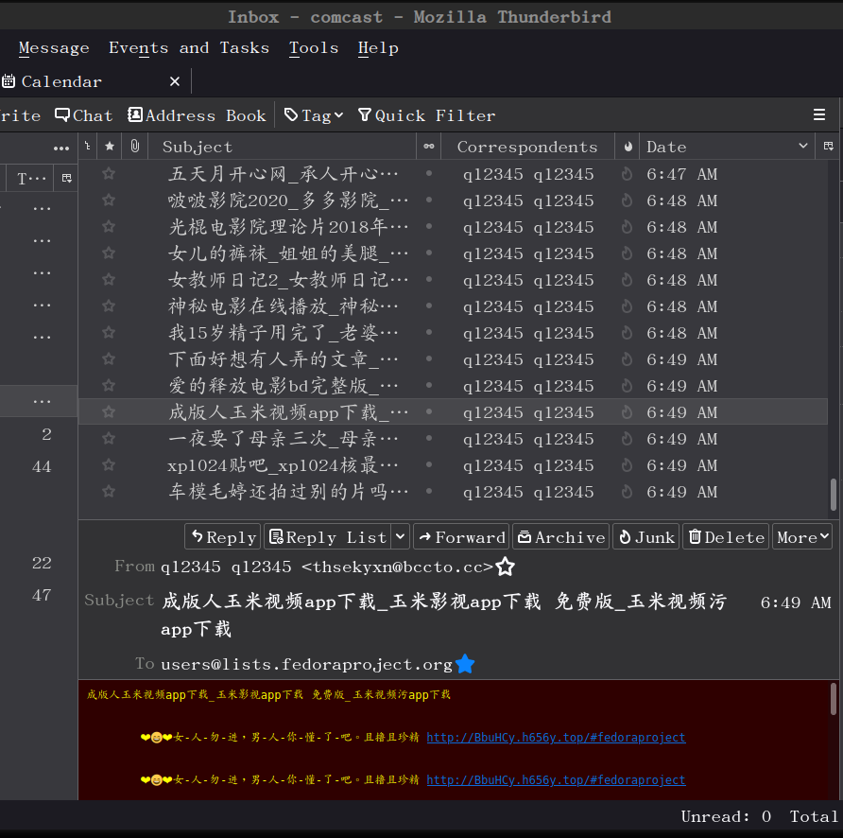
Task: Open the More actions dropdown
Action: 802,536
